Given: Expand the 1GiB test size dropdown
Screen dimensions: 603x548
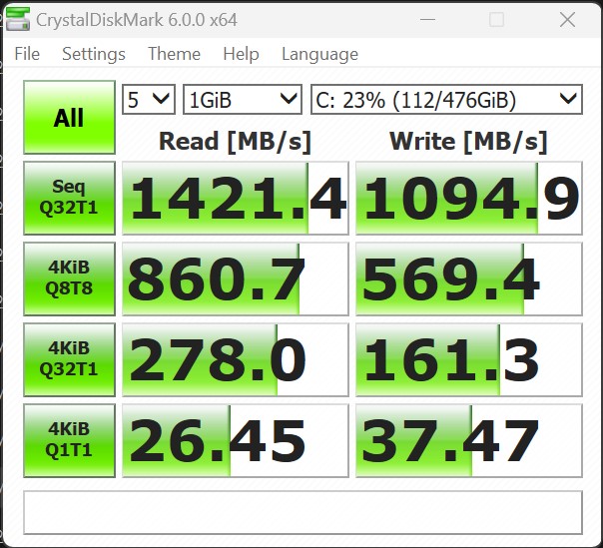Looking at the screenshot, I should [242, 99].
